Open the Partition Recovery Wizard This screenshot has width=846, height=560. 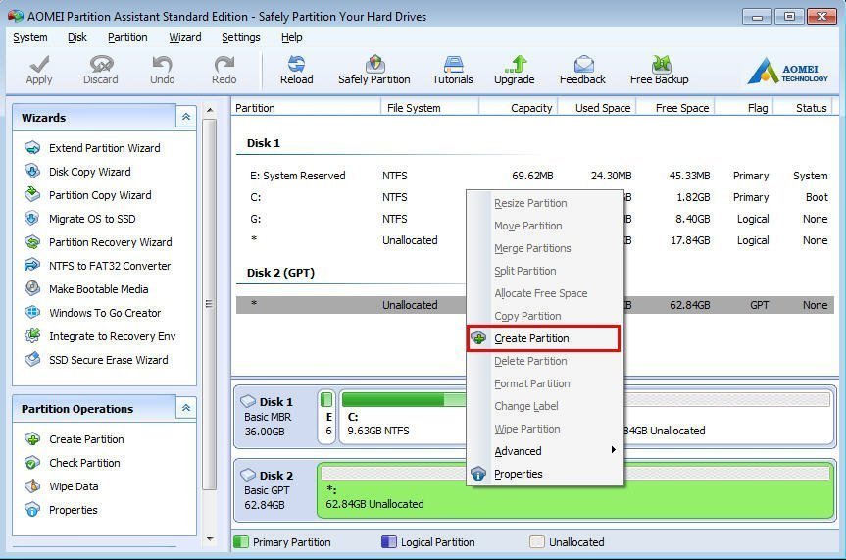point(110,242)
